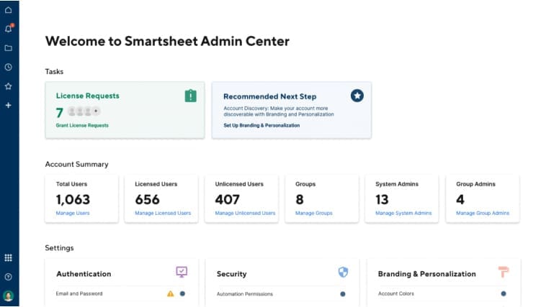The image size is (541, 307).
Task: Open the Manage Licensed Users link
Action: pyautogui.click(x=163, y=214)
